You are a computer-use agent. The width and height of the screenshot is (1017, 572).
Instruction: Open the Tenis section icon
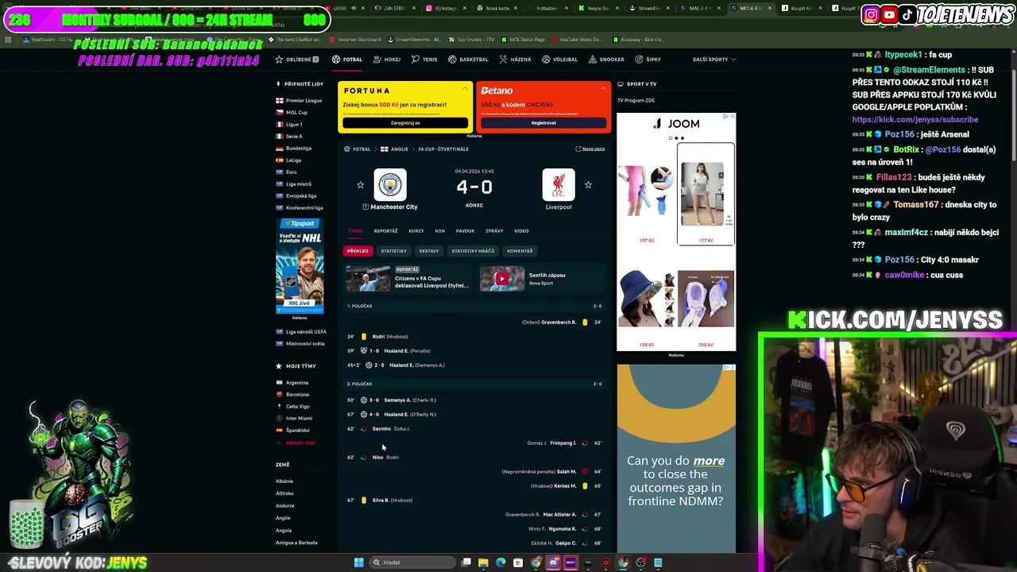(x=416, y=60)
